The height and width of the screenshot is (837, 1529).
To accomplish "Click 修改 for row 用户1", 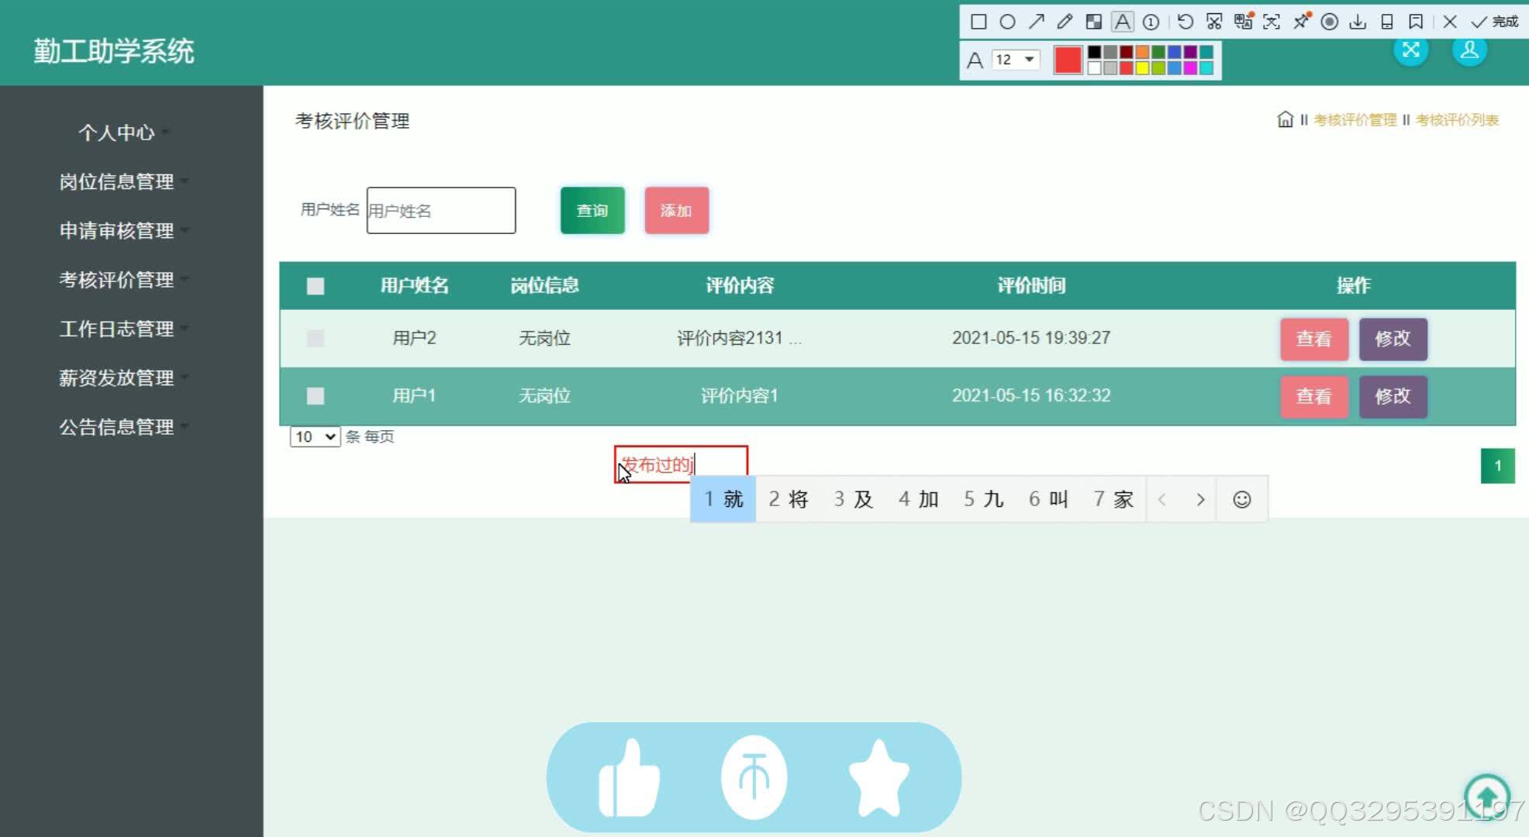I will [1393, 396].
